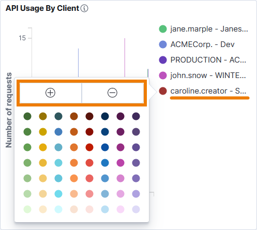Pick the darkest green swatch in top row
The image size is (257, 230).
pos(27,116)
